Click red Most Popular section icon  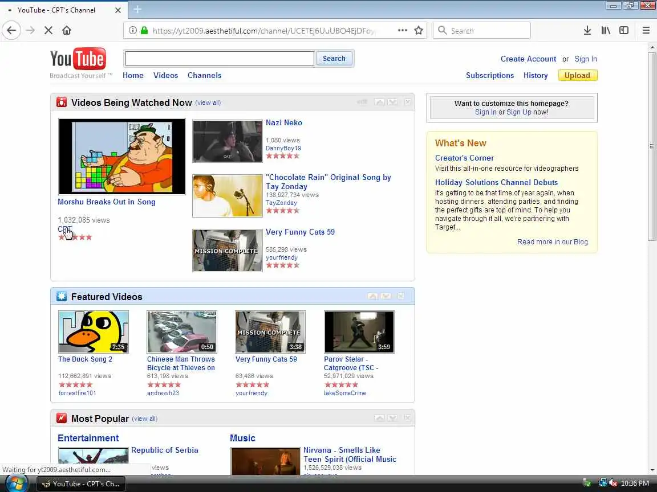coord(62,418)
